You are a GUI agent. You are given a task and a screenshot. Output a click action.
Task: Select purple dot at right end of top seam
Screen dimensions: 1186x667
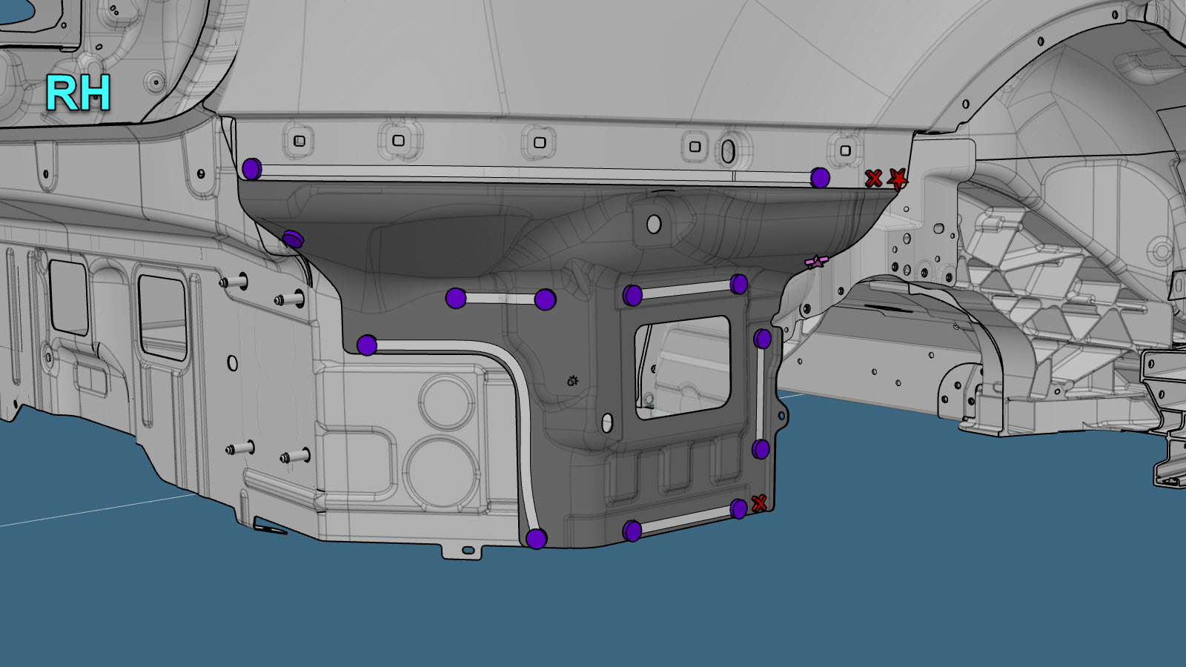pyautogui.click(x=820, y=178)
